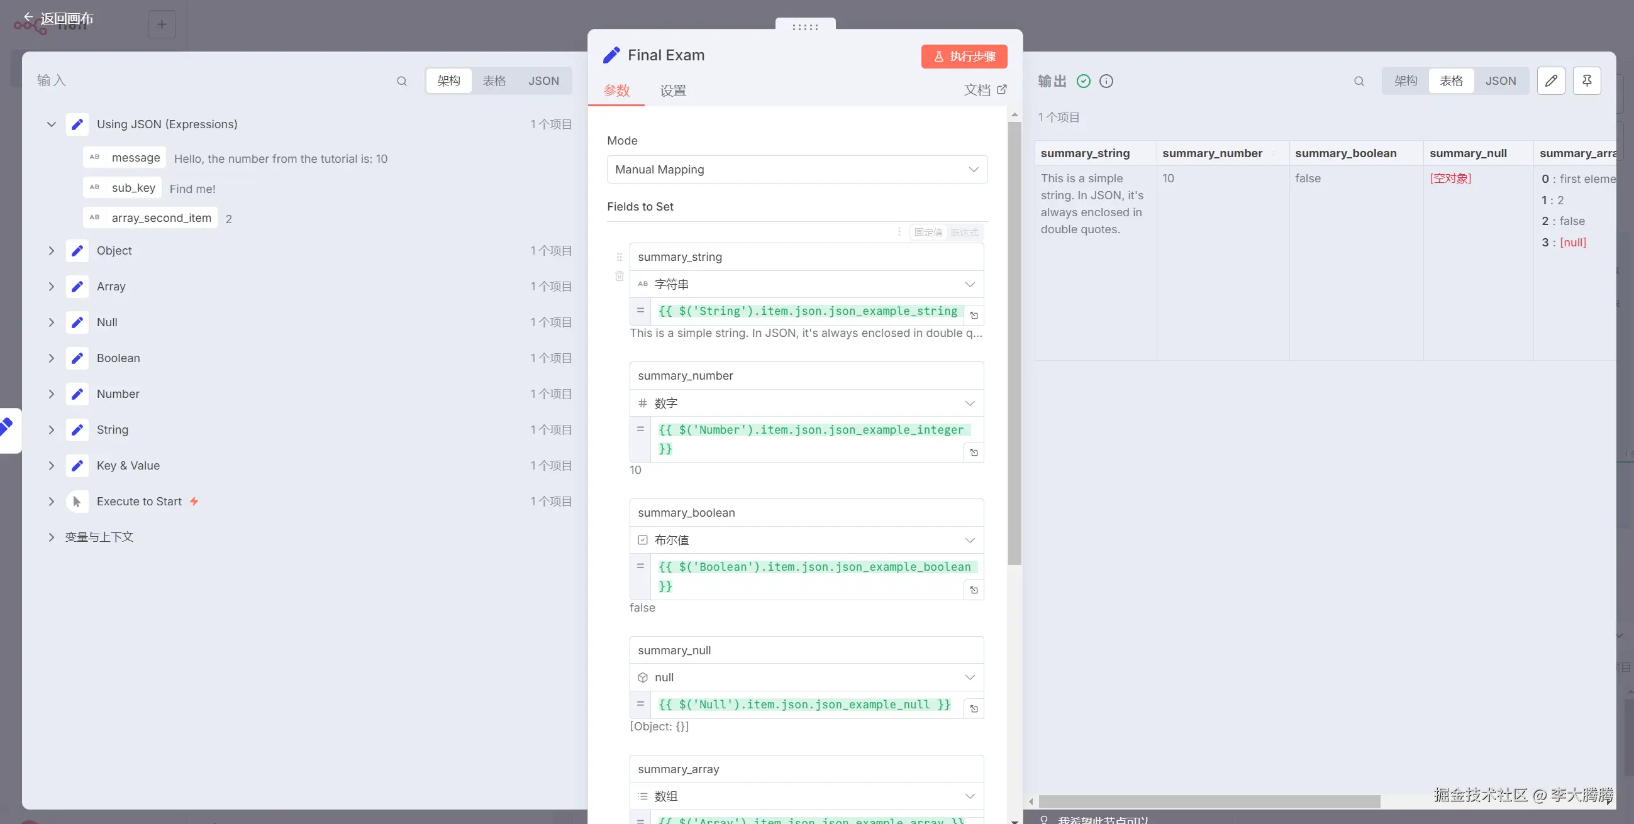
Task: Open the Mode Manual Mapping dropdown
Action: [x=797, y=170]
